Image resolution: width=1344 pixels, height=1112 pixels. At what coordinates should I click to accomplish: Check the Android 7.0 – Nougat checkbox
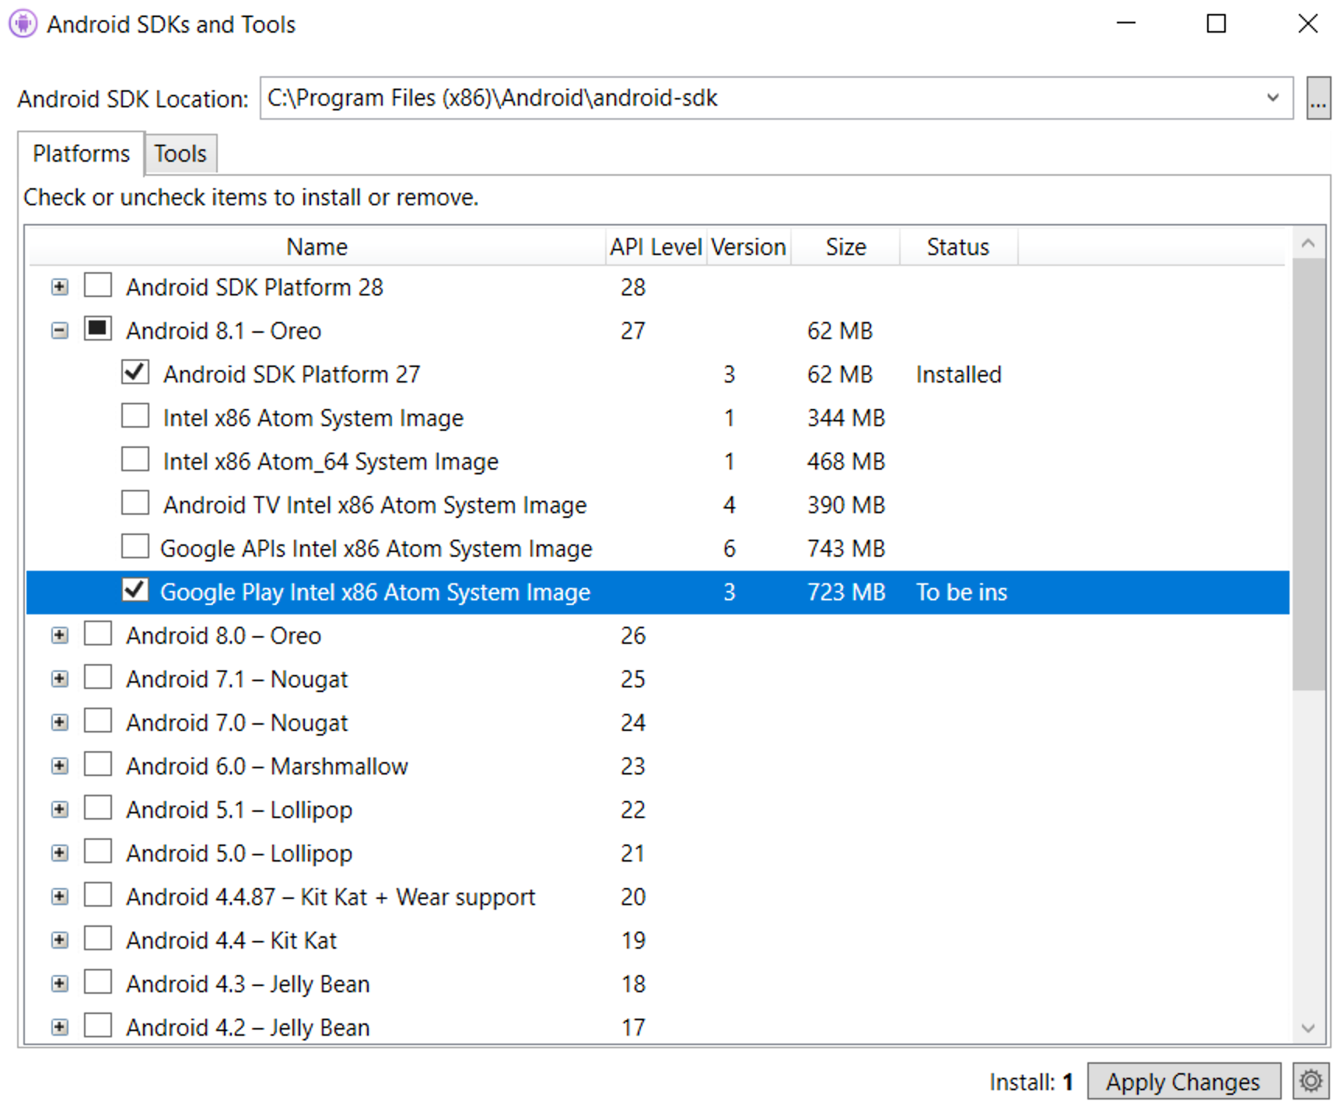(x=98, y=720)
